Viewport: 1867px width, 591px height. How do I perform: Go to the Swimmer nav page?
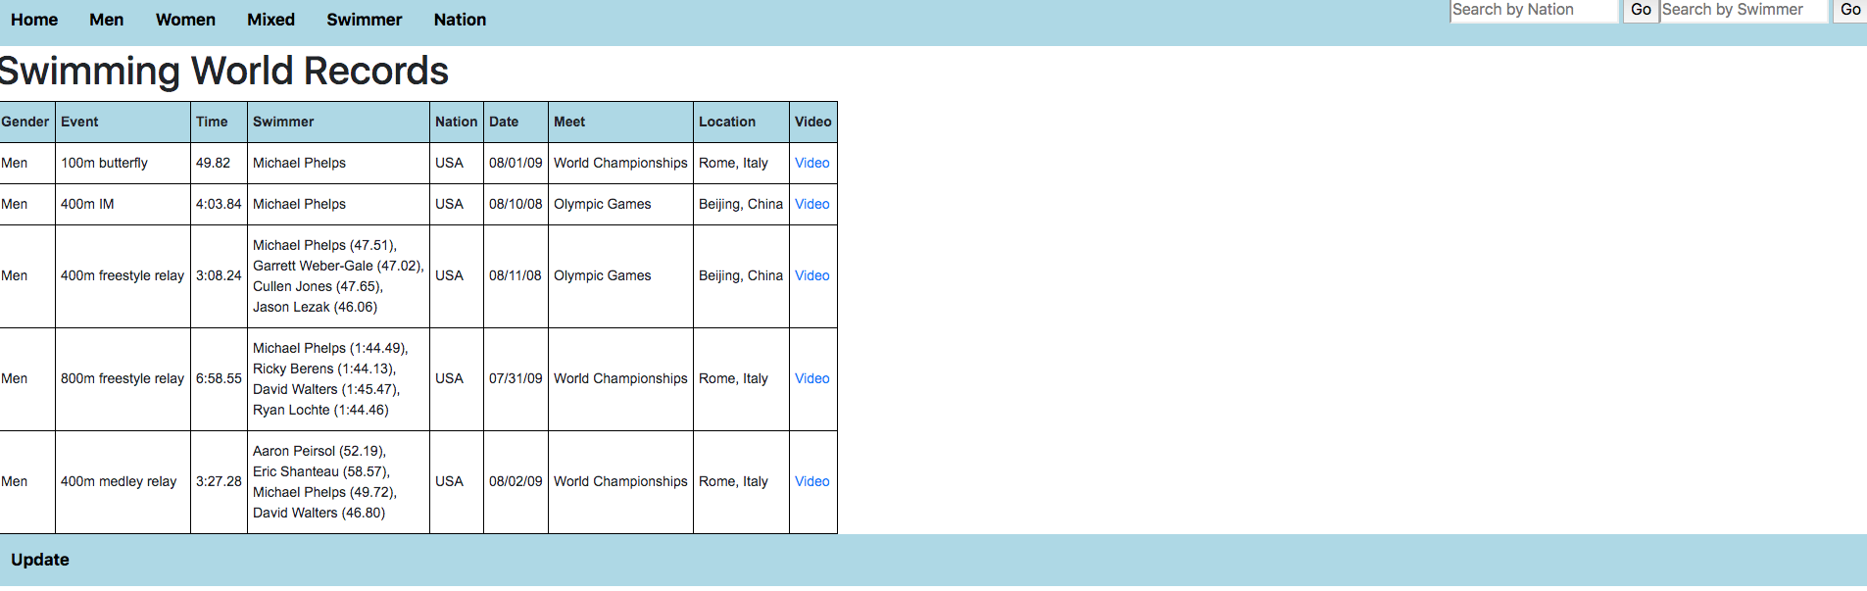tap(365, 20)
